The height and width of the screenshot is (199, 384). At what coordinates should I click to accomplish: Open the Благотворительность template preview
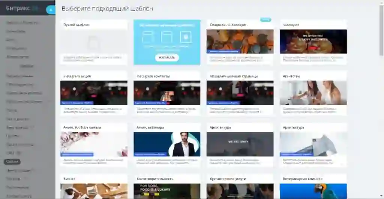167,191
